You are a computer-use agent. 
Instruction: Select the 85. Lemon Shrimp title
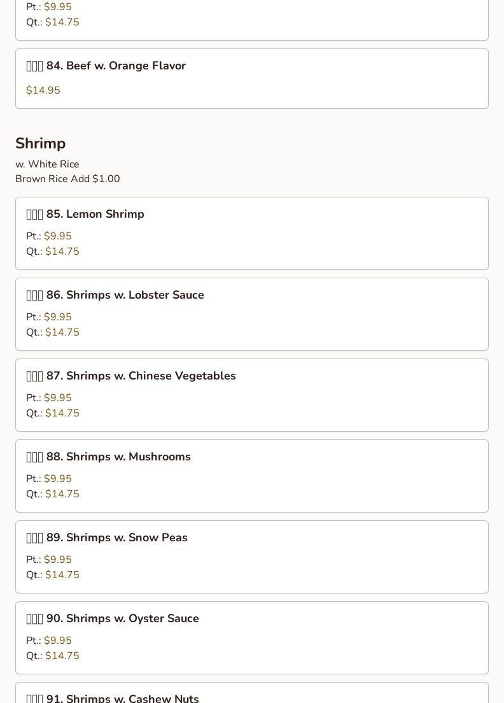pos(95,215)
